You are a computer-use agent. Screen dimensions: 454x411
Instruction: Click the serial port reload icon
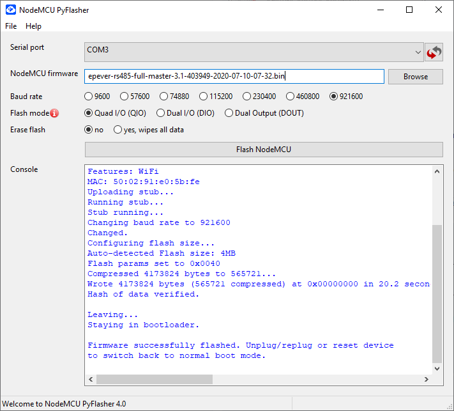(x=434, y=52)
